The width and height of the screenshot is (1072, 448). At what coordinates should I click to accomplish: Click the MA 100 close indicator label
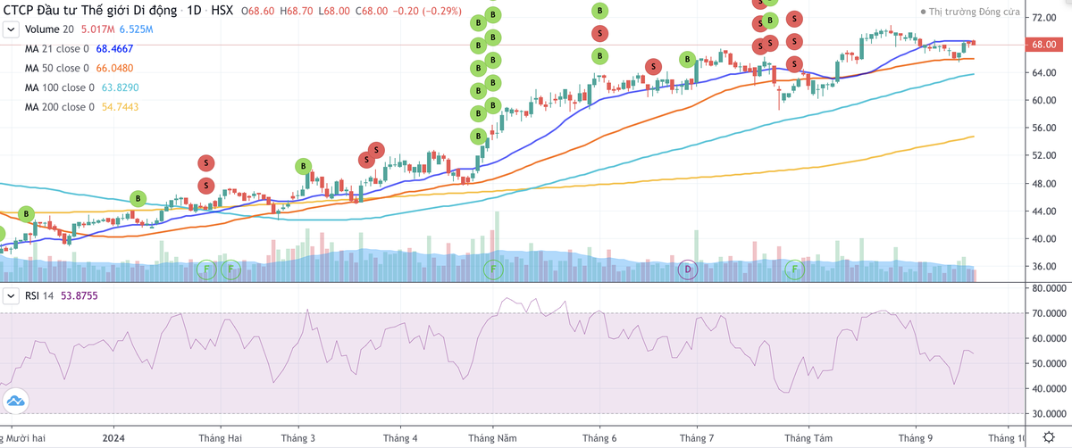point(60,87)
